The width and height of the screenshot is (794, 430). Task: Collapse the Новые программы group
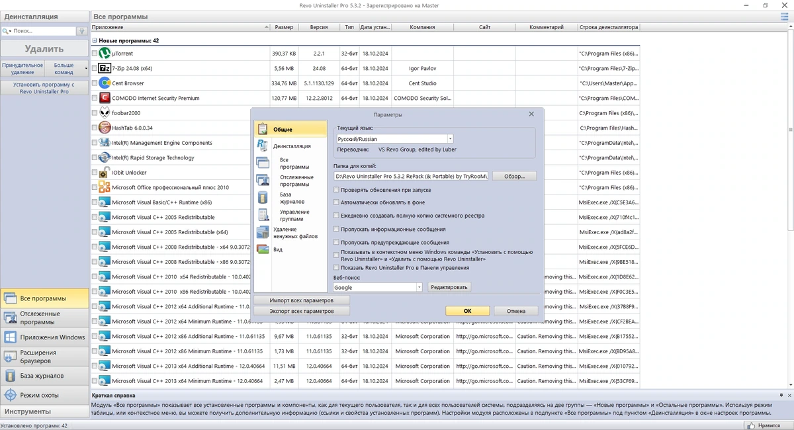point(95,41)
